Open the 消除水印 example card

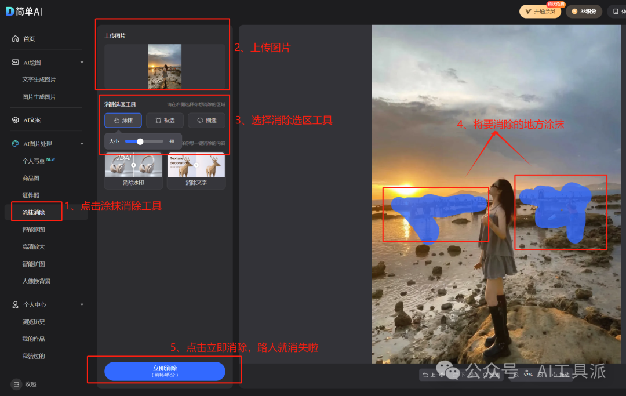(133, 171)
